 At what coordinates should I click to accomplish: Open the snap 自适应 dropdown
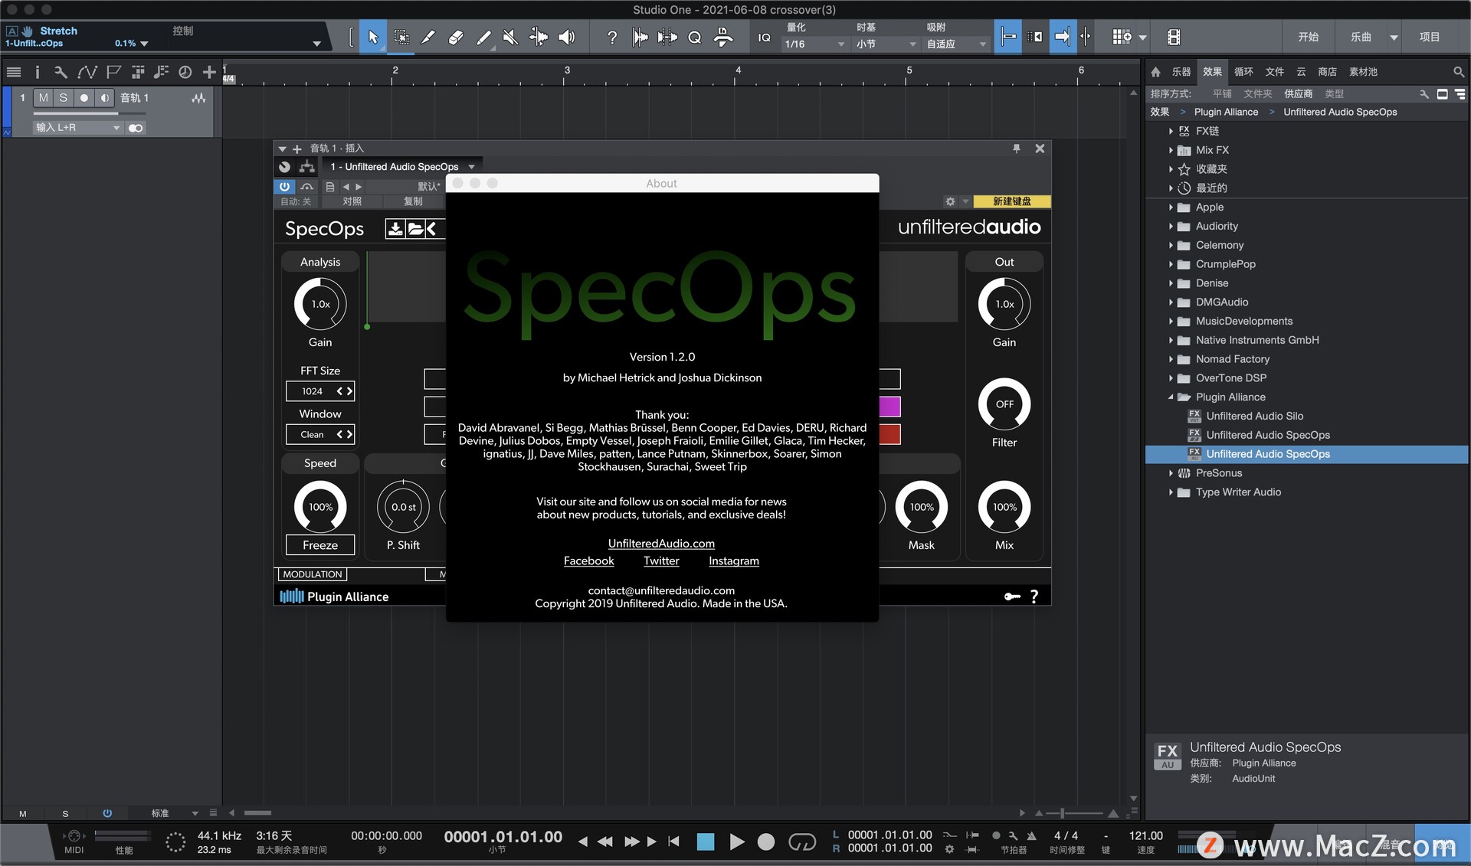point(955,44)
